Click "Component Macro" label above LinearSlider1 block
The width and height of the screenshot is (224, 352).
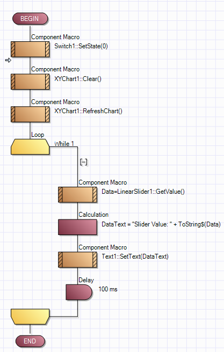tap(103, 182)
